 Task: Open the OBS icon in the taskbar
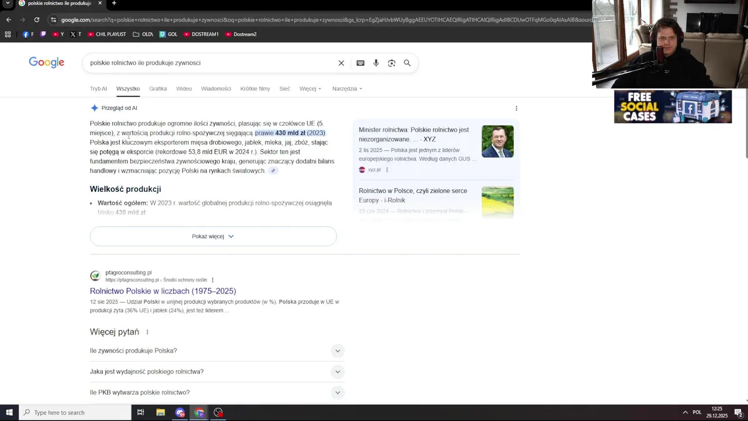(x=219, y=412)
